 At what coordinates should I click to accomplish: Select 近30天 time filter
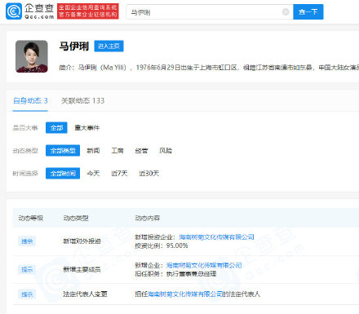coord(149,174)
